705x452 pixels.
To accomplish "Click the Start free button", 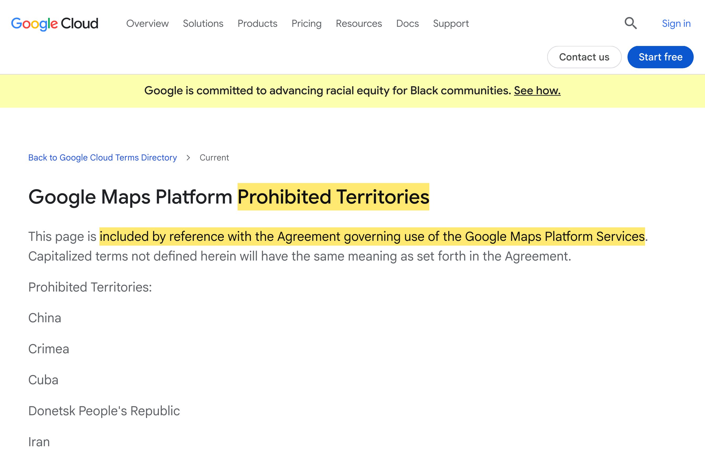I will (660, 57).
